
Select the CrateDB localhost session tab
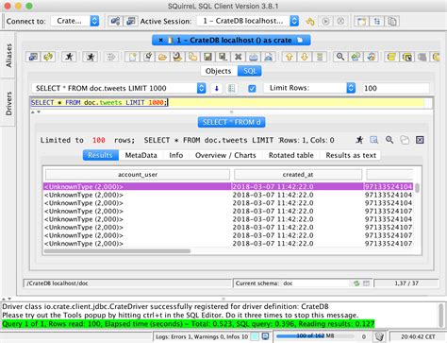point(231,41)
